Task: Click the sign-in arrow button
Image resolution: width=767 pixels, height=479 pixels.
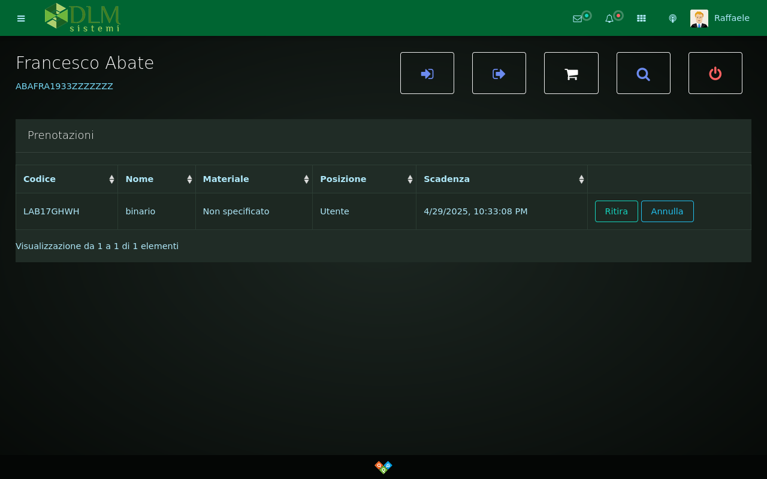Action: click(427, 73)
